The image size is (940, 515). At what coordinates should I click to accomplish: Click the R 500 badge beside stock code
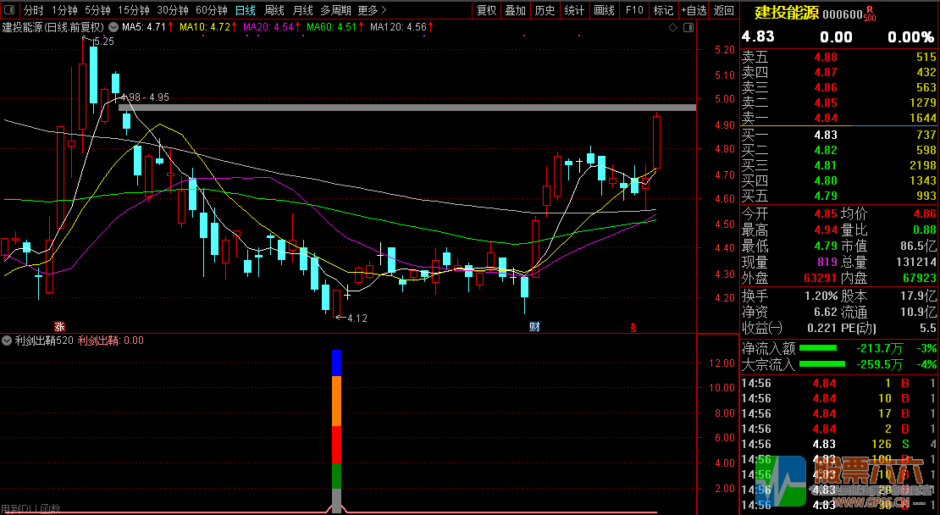click(870, 14)
